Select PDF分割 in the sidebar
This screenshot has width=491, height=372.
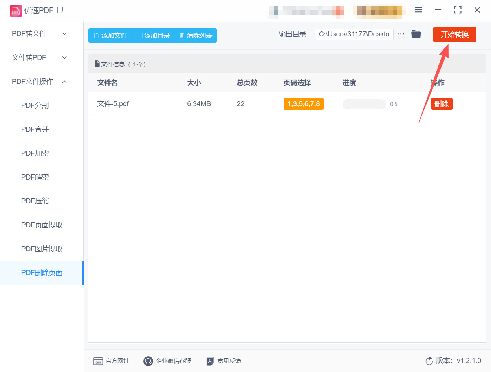(x=34, y=105)
